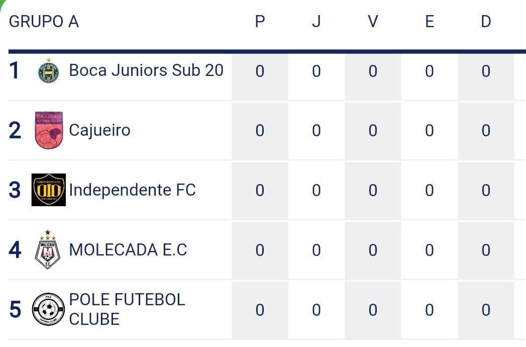This screenshot has height=347, width=526.
Task: Open the Cajueiro team name link
Action: click(x=99, y=130)
